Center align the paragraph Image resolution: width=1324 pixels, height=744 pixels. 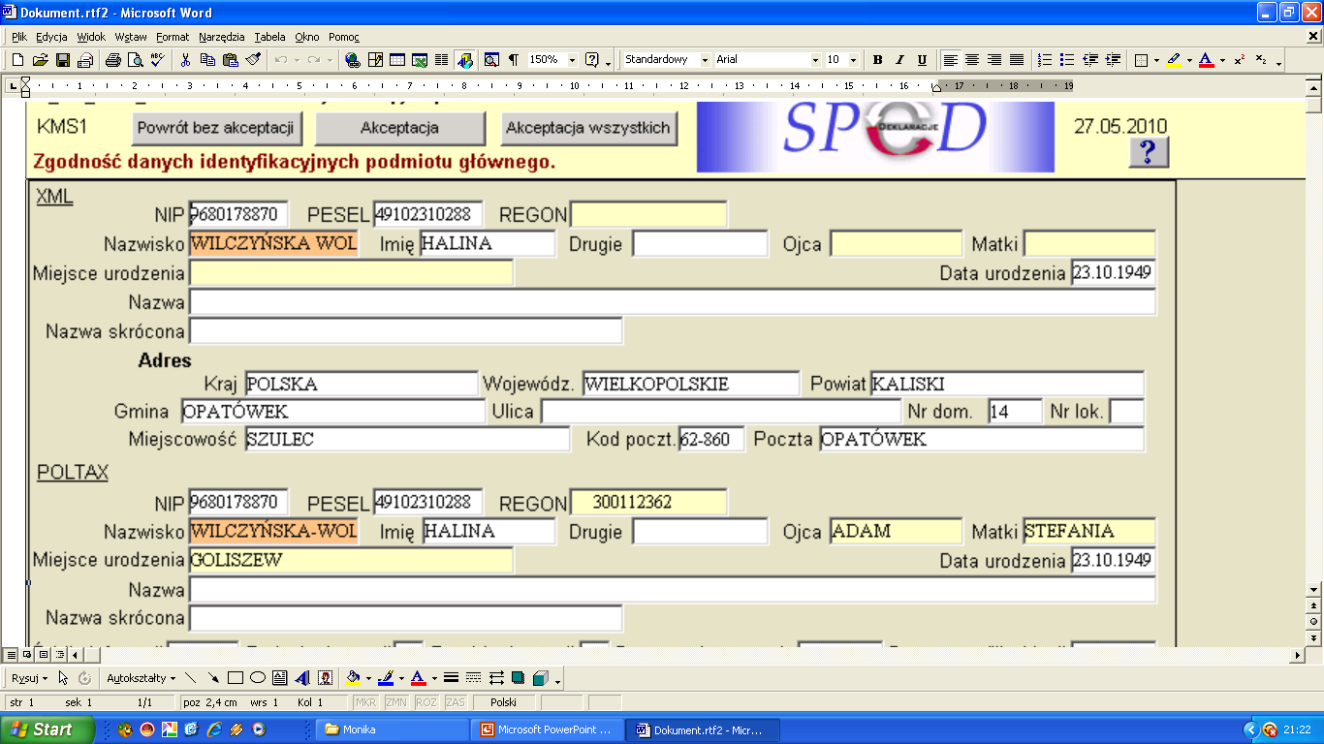point(972,60)
